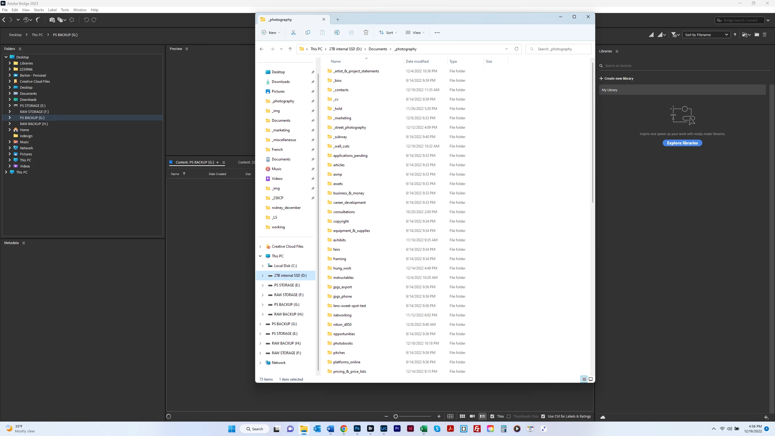Open the Stacks menu
Image resolution: width=775 pixels, height=436 pixels.
[39, 10]
